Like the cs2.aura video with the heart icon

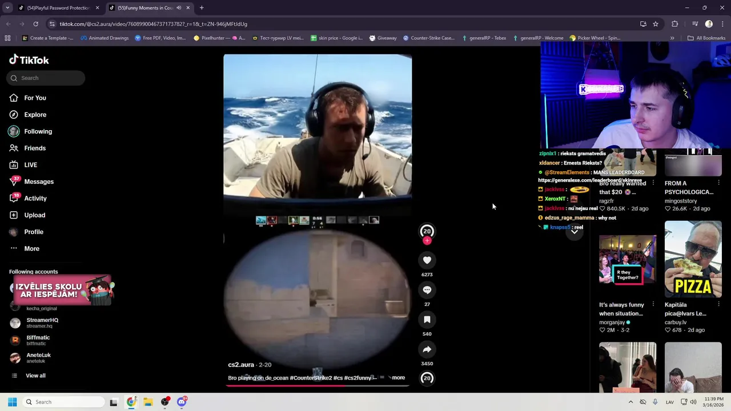427,260
